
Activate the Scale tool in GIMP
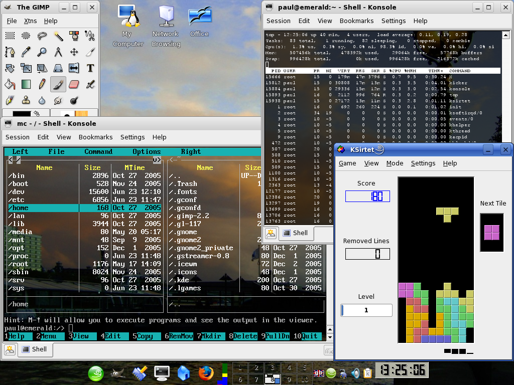coord(26,68)
